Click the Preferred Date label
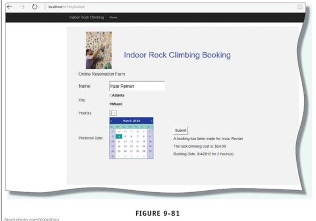This screenshot has height=221, width=316. pyautogui.click(x=91, y=138)
